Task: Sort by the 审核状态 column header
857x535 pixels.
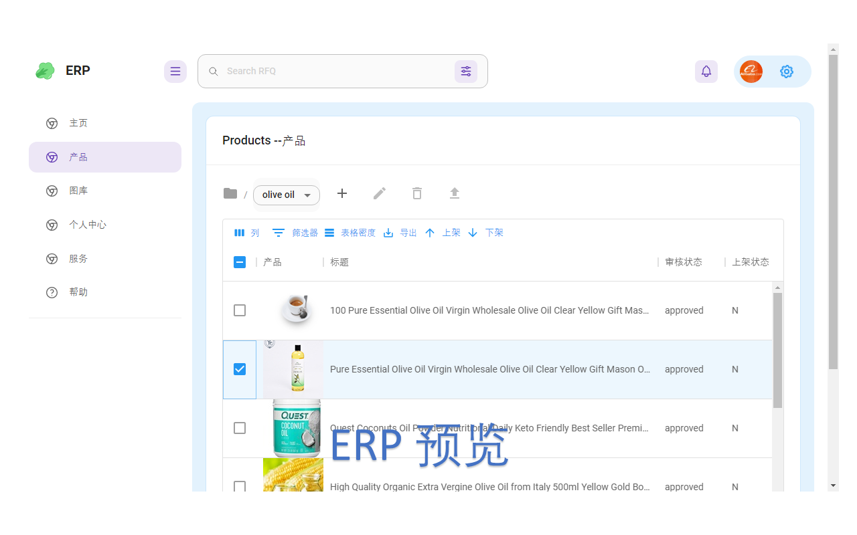Action: coord(684,262)
